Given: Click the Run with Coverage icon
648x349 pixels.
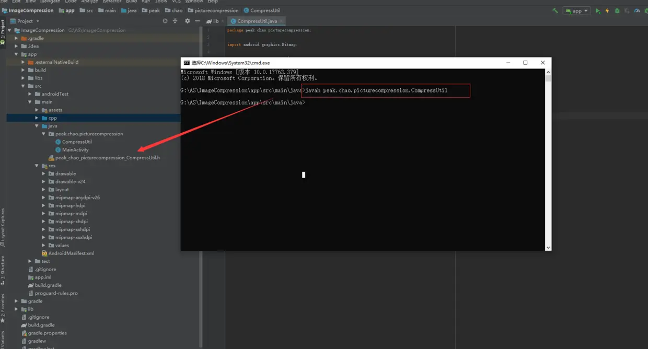Looking at the screenshot, I should point(627,10).
